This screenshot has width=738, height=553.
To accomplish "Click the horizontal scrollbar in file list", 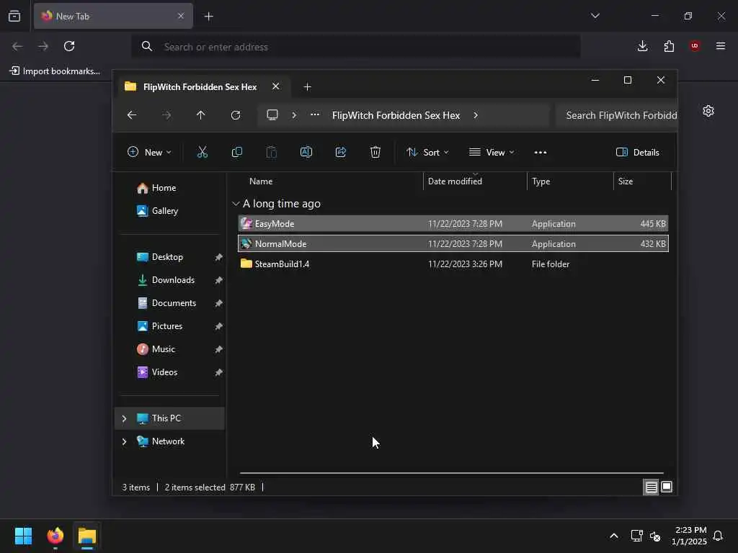I will pos(451,472).
